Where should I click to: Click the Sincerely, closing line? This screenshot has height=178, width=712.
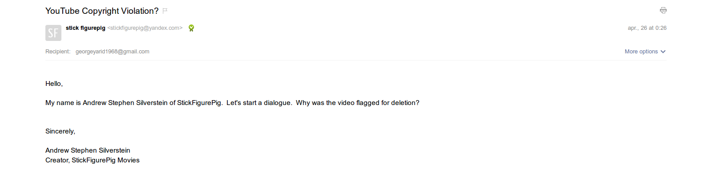60,131
